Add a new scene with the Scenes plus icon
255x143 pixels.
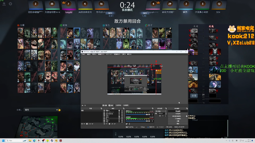click(x=82, y=124)
